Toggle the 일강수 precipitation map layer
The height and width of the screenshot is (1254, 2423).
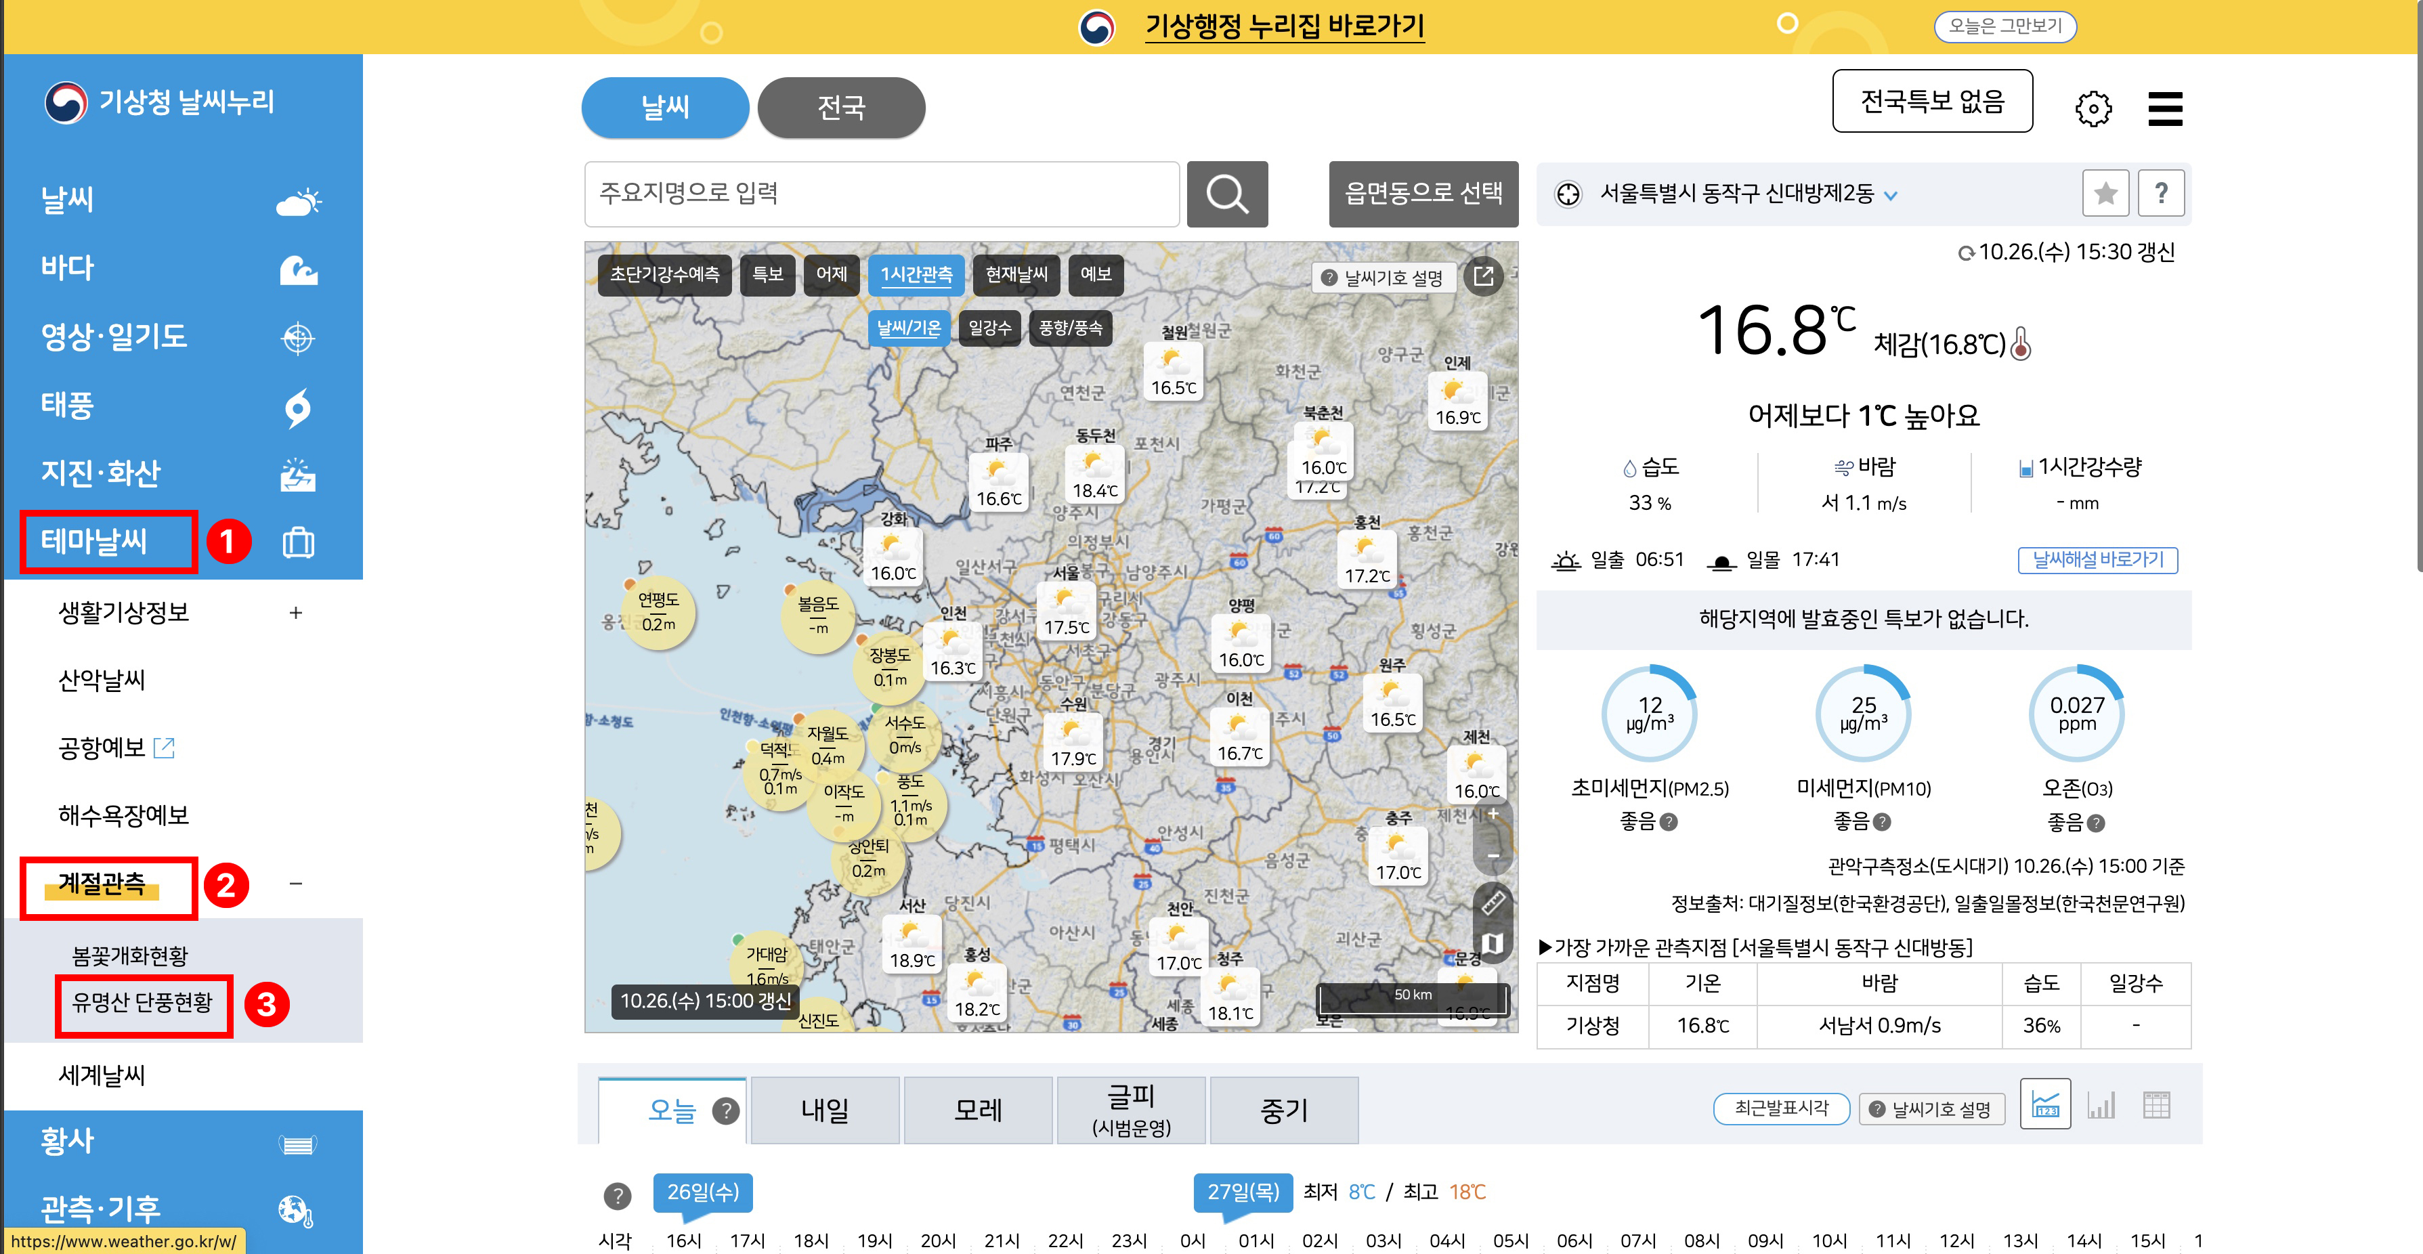coord(989,327)
